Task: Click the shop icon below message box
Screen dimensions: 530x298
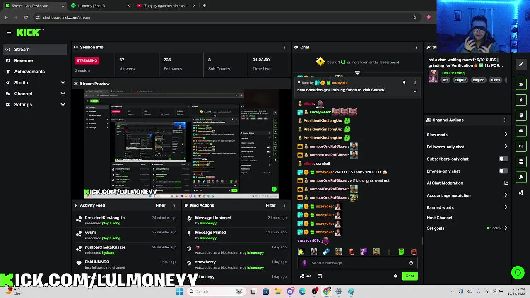Action: pyautogui.click(x=320, y=276)
